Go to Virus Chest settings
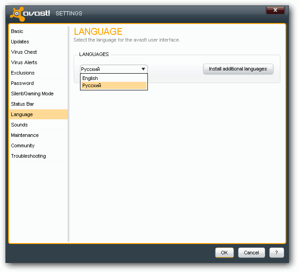 pos(38,52)
